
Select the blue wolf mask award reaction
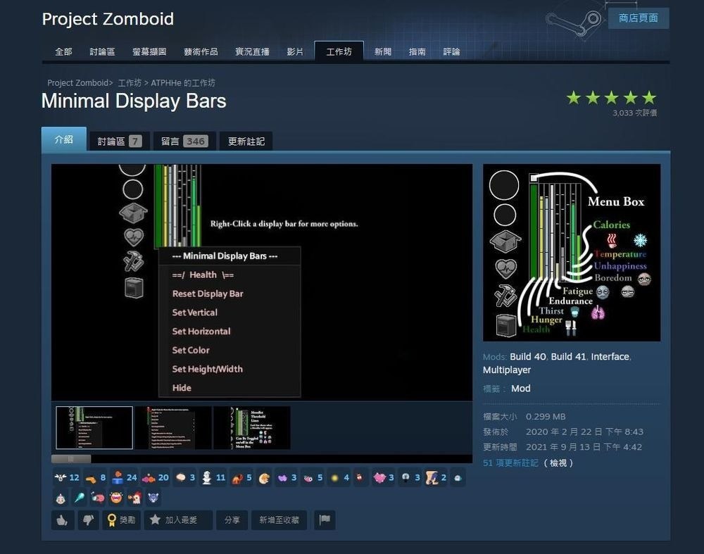153,498
